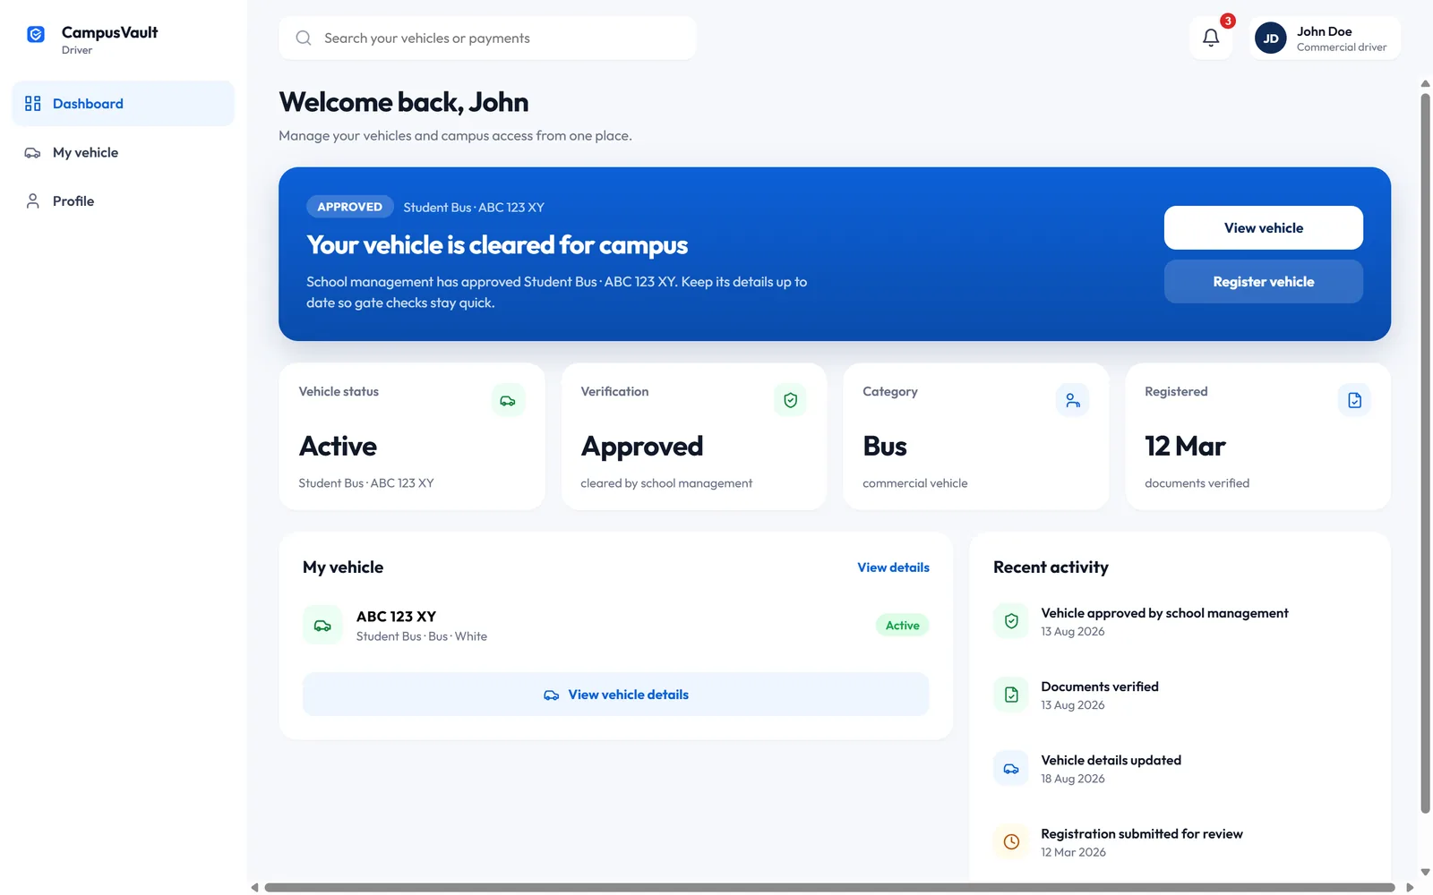Click the 'Vehicle approved by school management' entry
Image resolution: width=1433 pixels, height=895 pixels.
(x=1164, y=613)
